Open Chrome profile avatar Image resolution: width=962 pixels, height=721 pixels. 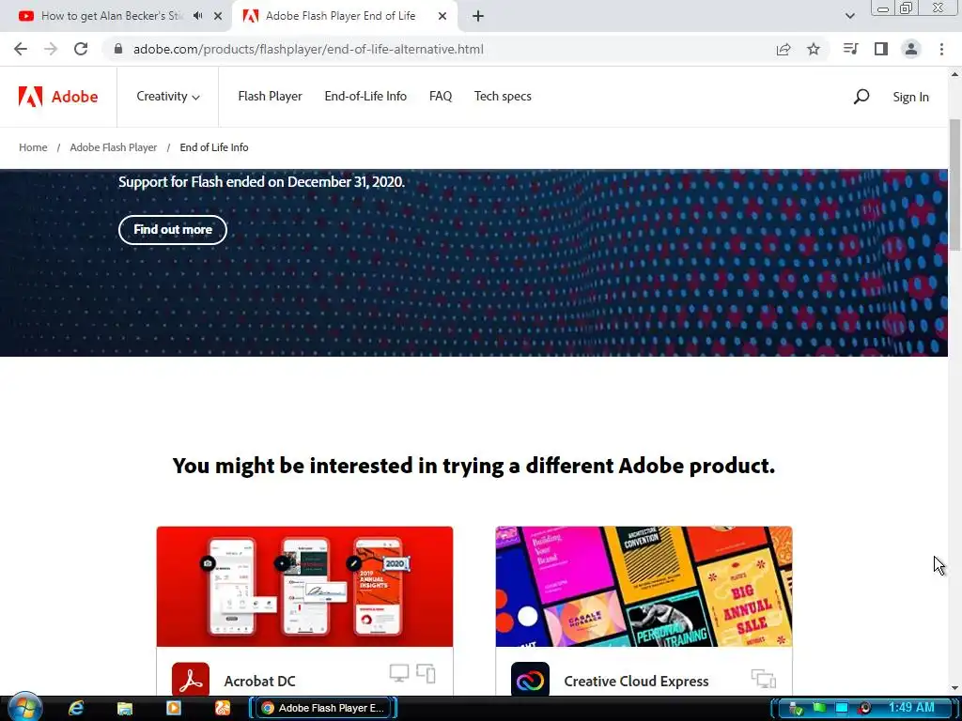(911, 49)
